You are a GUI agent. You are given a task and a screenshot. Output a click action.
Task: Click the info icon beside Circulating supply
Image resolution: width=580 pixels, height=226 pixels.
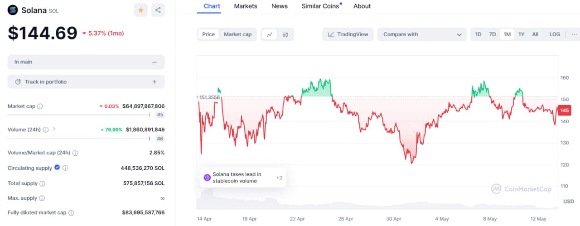pyautogui.click(x=65, y=168)
